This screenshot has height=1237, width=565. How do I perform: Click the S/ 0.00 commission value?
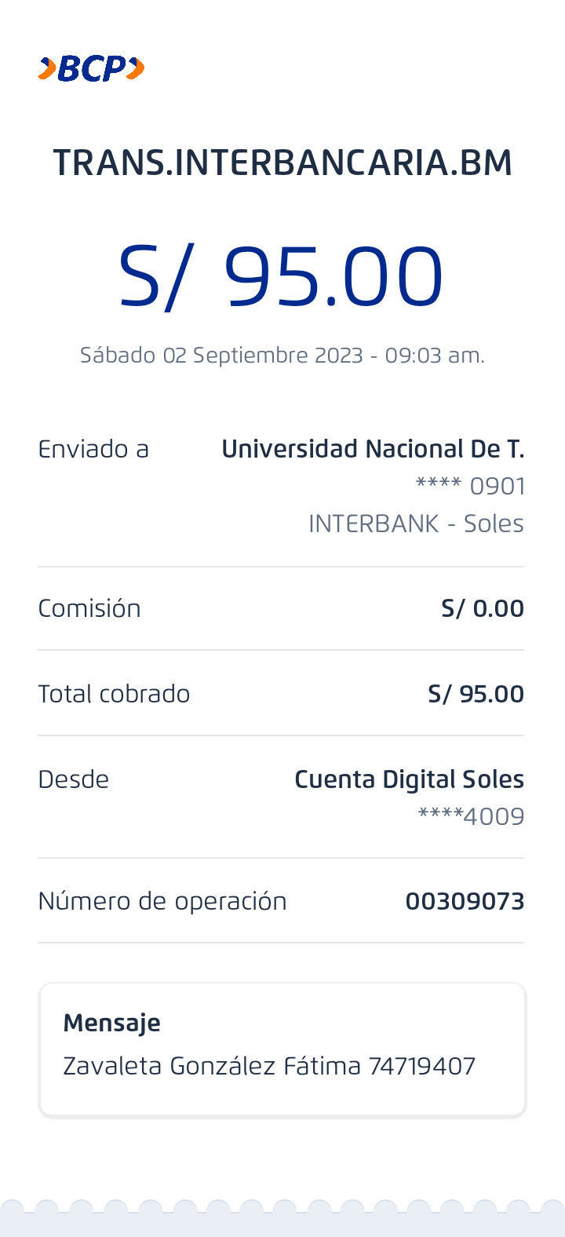point(483,608)
